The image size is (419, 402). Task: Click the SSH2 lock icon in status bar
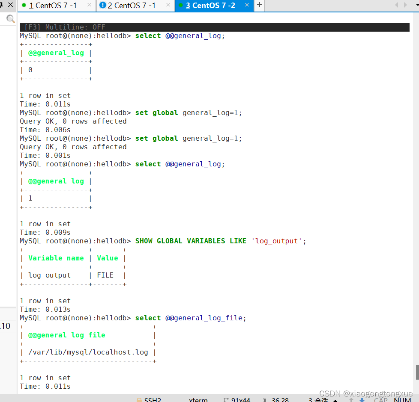(139, 400)
